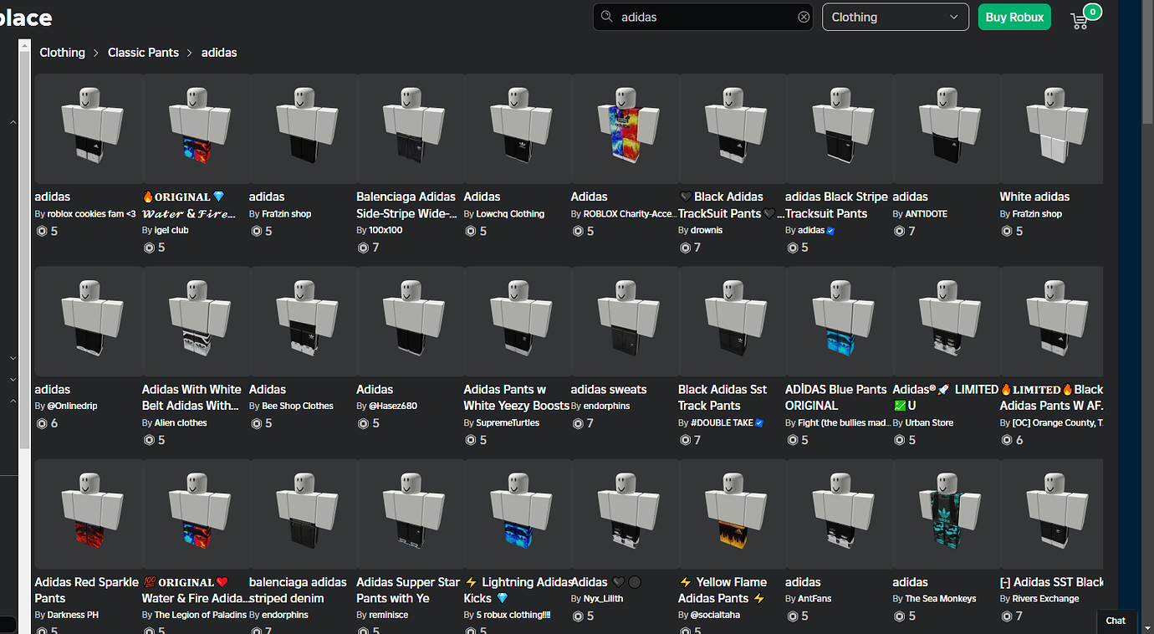Click the magnifier icon in the search box
The image size is (1154, 634).
(x=606, y=17)
